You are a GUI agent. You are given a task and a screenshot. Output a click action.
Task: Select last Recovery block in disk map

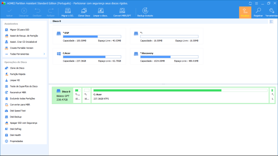272,95
